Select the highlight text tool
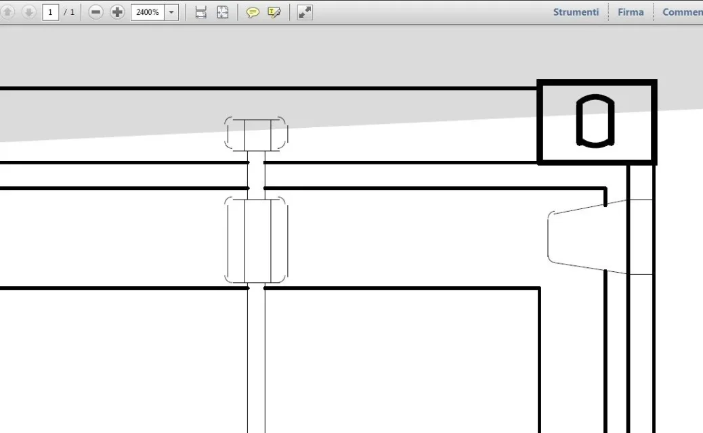This screenshot has width=703, height=433. coord(274,12)
